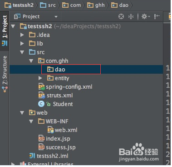Click the Structure tab icon in the left stripe

5,90
